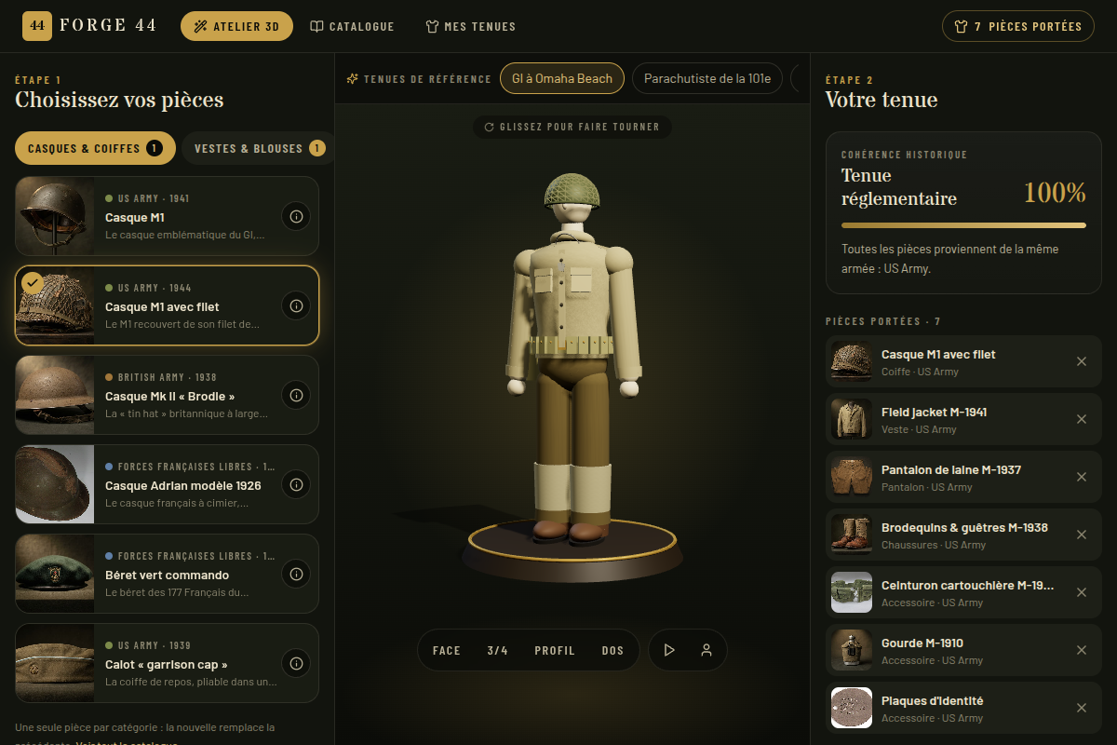Switch mannequin view to Face
This screenshot has height=745, width=1117.
click(x=447, y=650)
